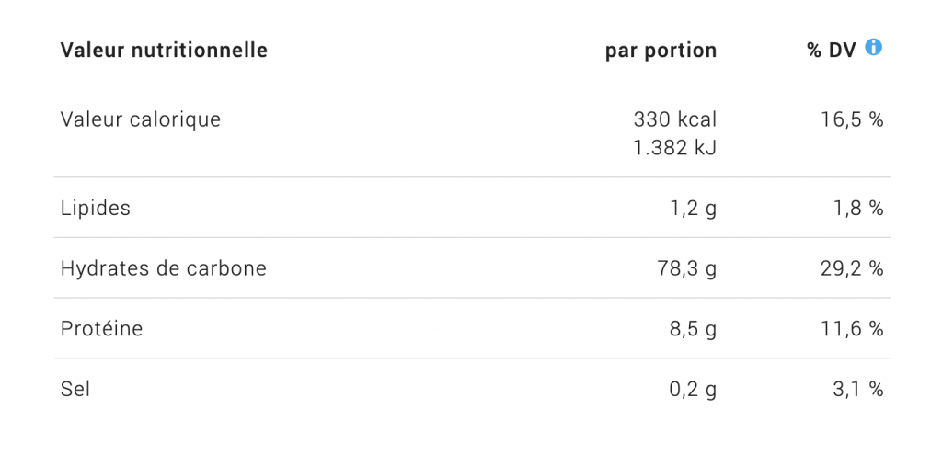Image resolution: width=942 pixels, height=466 pixels.
Task: Select the 29,2 % carbohydrate percentage
Action: tap(852, 269)
